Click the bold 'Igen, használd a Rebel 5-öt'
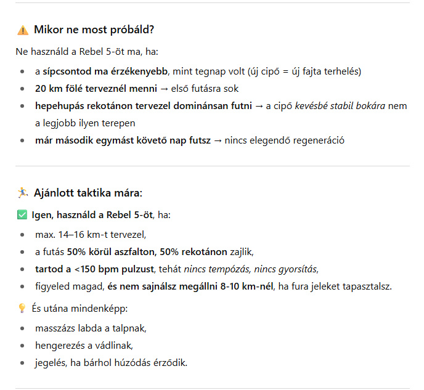The height and width of the screenshot is (390, 424). 92,215
